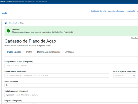This screenshot has height=104, width=138.
Task: Open Órgãos do Governo link
Action: [99, 11]
